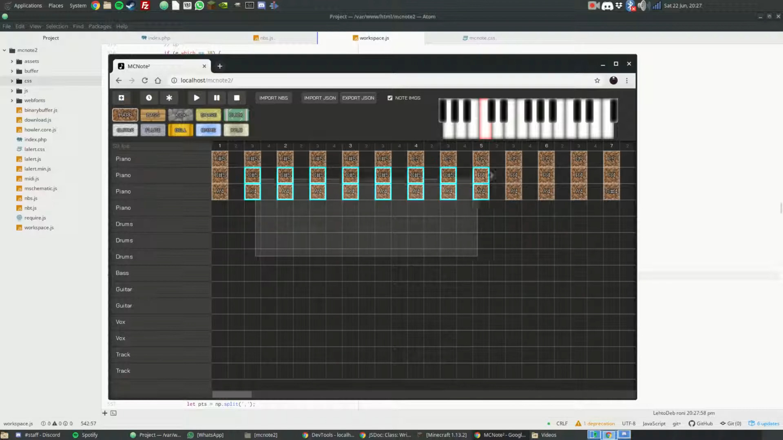Click the horizontal scrollbar below the tracks
The image size is (783, 440).
pos(232,394)
